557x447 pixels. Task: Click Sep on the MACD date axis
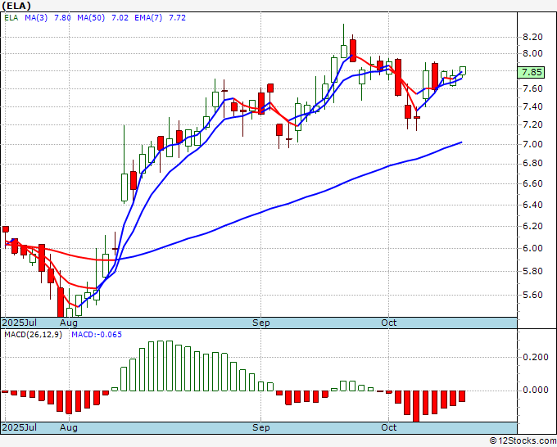click(261, 427)
